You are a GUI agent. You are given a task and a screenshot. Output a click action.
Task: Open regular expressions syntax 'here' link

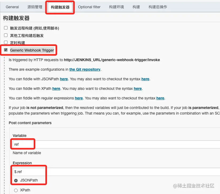[160, 98]
